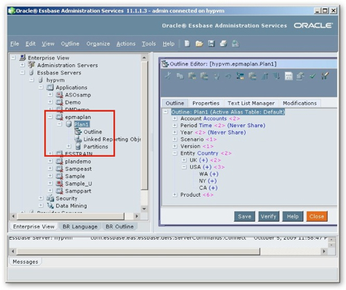Switch to the Text List Manager tab
Image resolution: width=346 pixels, height=290 pixels.
(251, 103)
